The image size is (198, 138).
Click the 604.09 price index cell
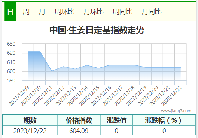(79, 131)
